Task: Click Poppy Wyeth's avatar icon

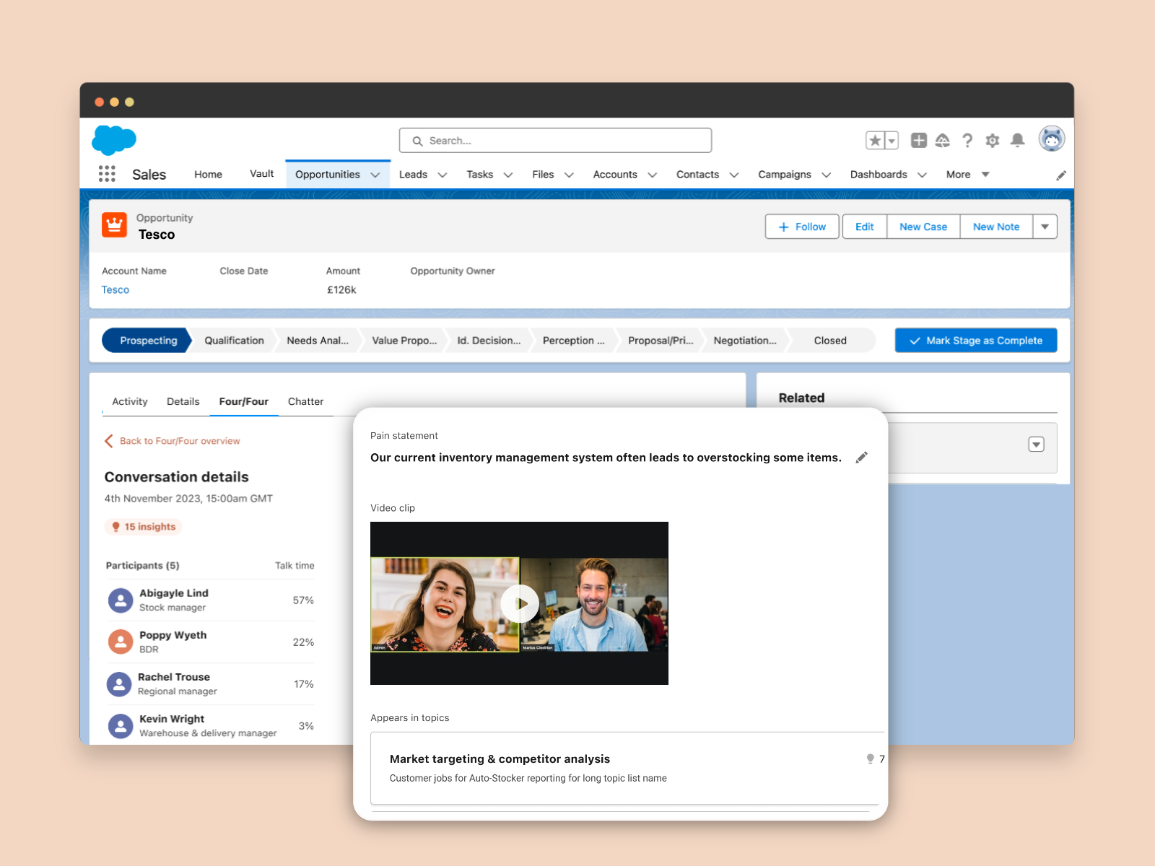Action: [121, 642]
